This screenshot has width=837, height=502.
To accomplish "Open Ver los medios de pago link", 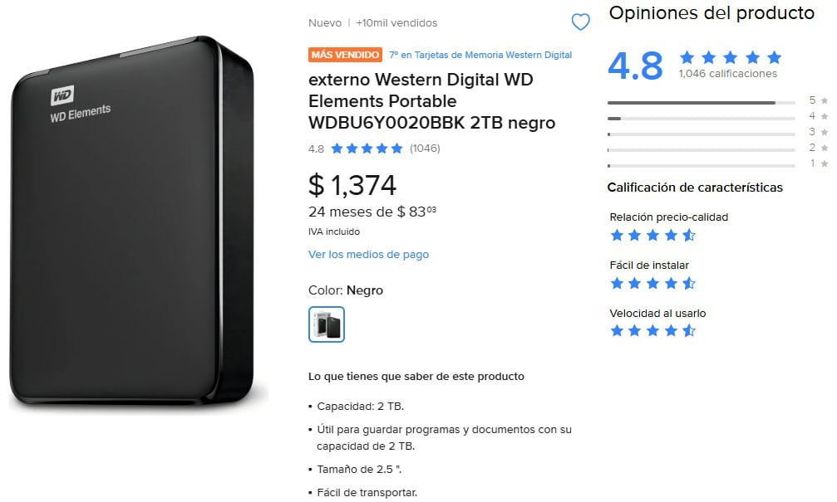I will point(368,254).
